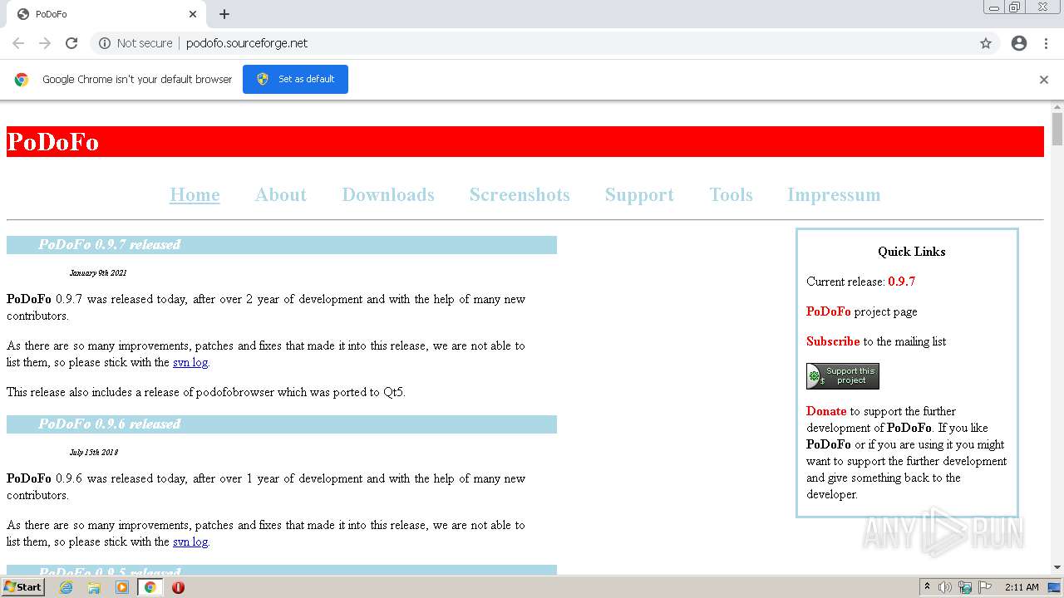Click the Action Center flag tray icon
The image size is (1064, 598).
coord(985,587)
